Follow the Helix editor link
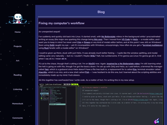The width and height of the screenshot is (167, 125). point(135,40)
